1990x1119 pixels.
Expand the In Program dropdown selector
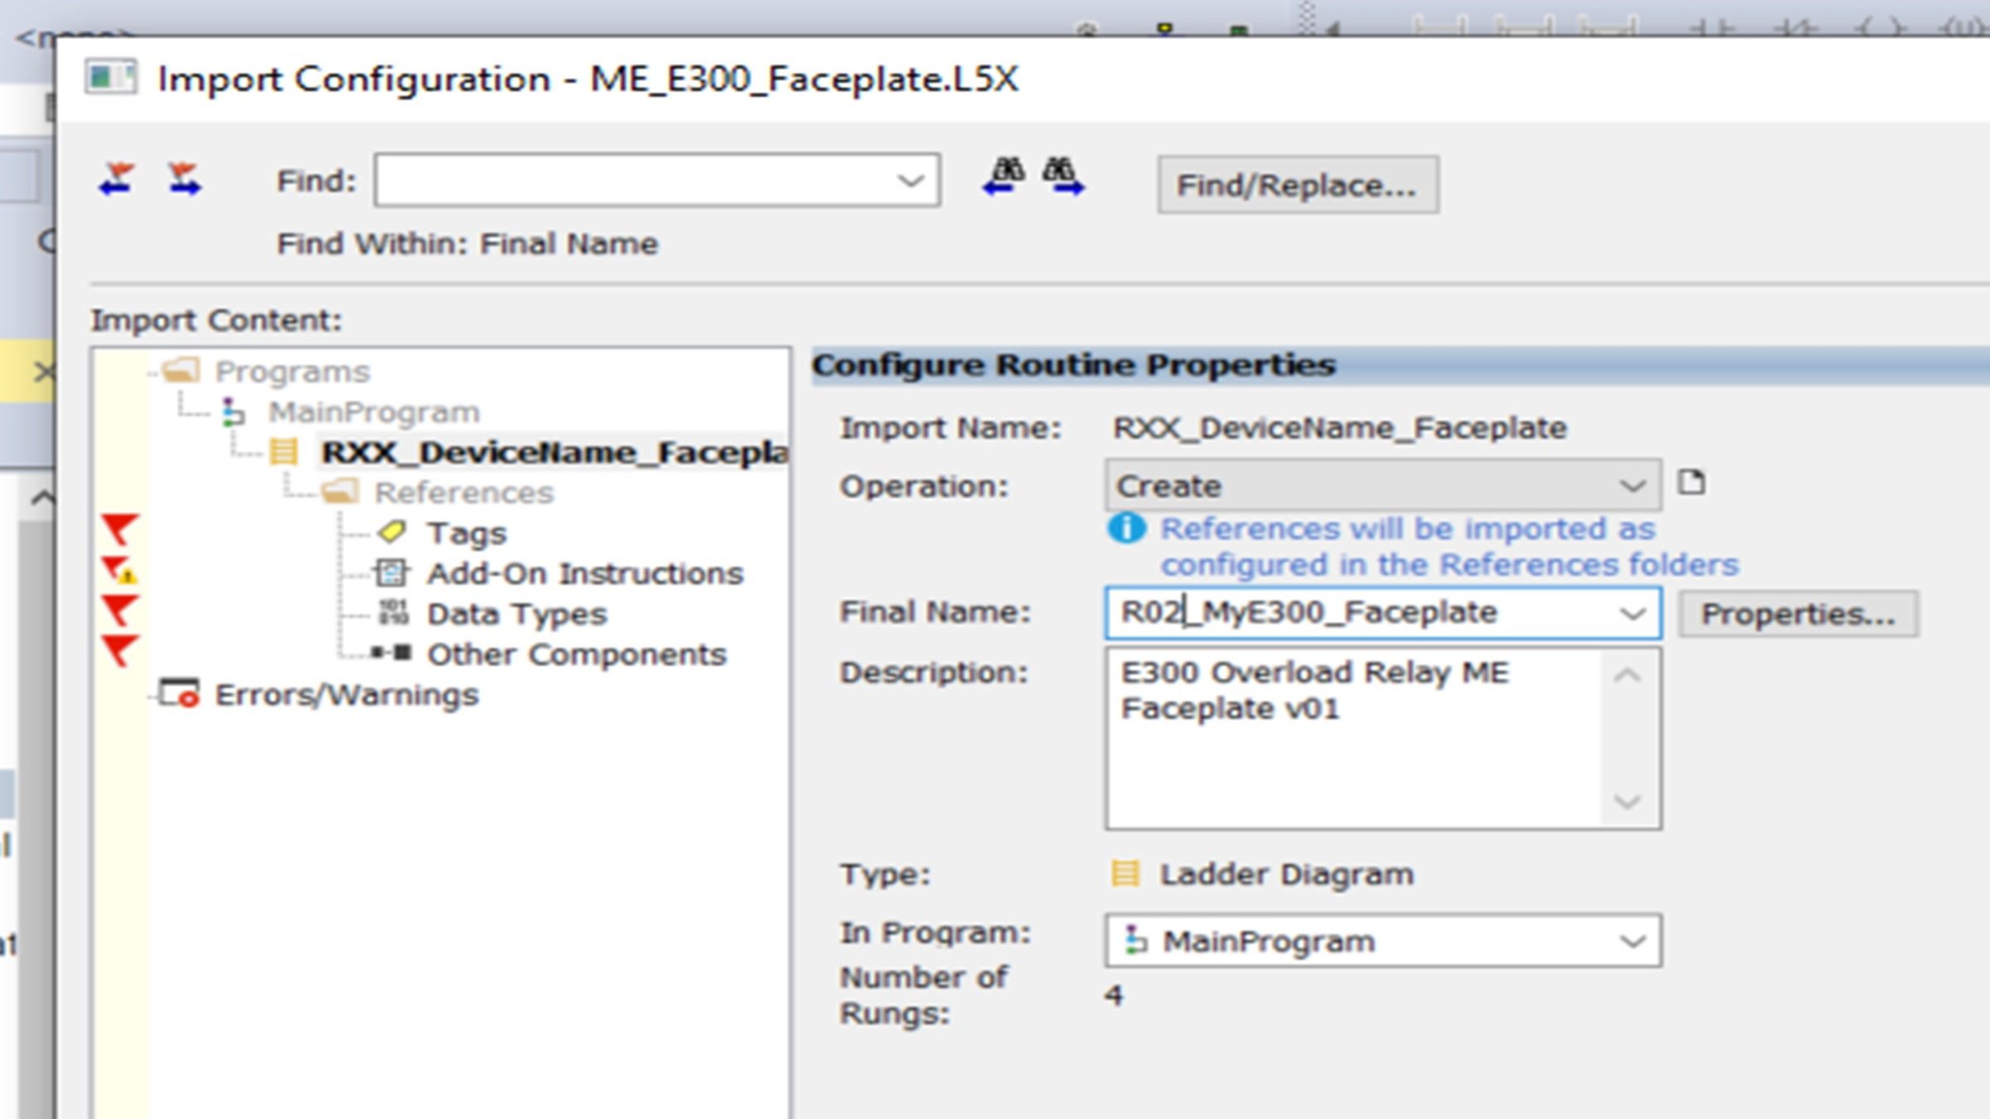1633,940
